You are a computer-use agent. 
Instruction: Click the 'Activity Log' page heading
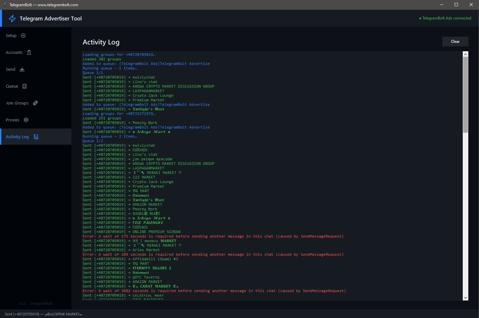[x=101, y=42]
